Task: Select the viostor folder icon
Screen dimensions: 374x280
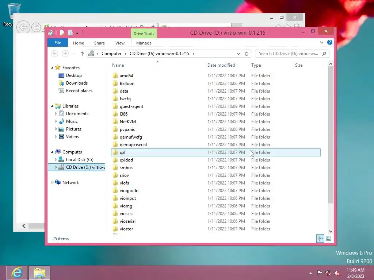Action: 115,229
